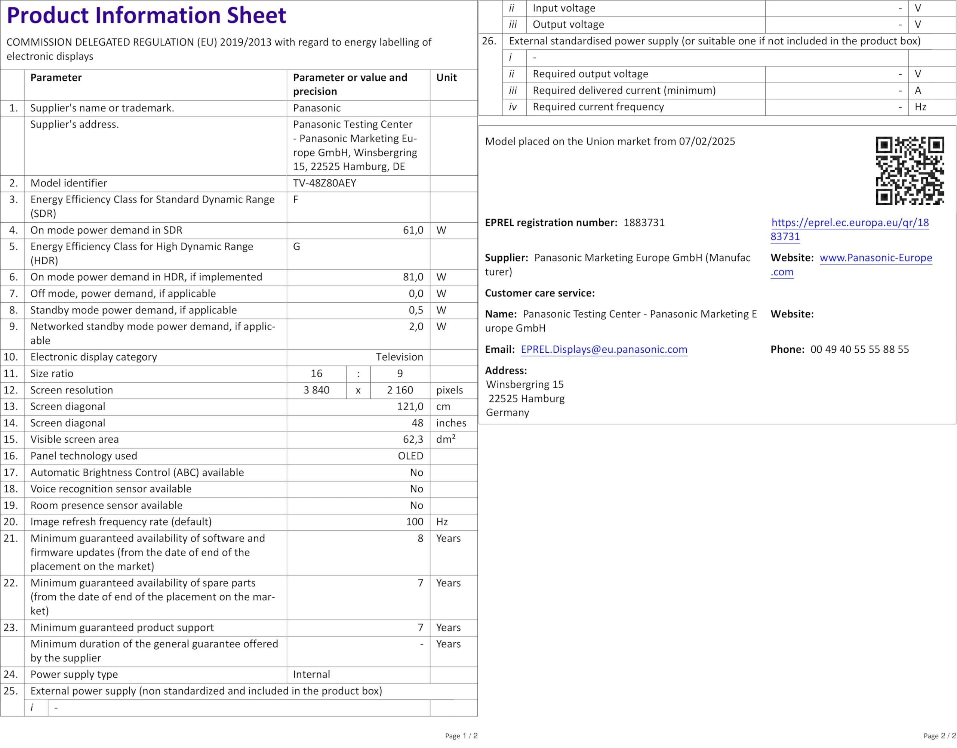Click the Customer care service heading
Image resolution: width=957 pixels, height=748 pixels.
click(x=539, y=293)
